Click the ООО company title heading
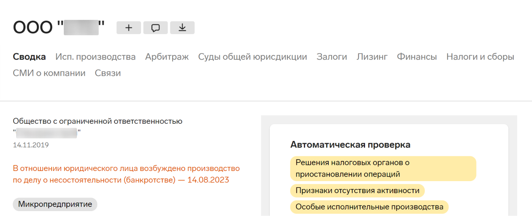532x216 pixels. tap(59, 27)
